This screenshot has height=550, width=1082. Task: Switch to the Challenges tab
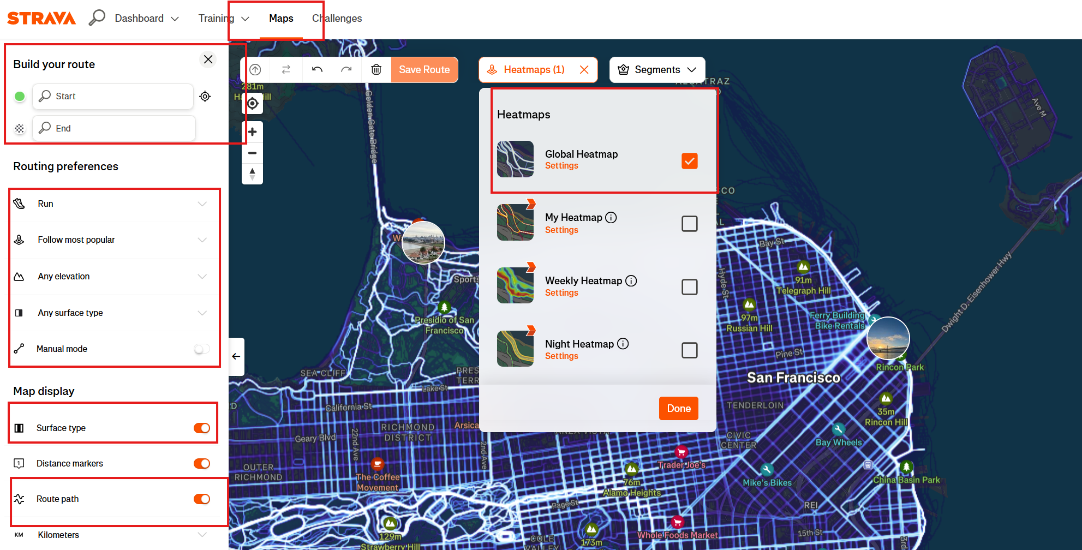pos(337,18)
